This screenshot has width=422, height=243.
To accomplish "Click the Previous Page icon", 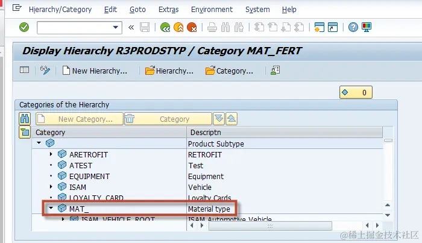I will [272, 27].
